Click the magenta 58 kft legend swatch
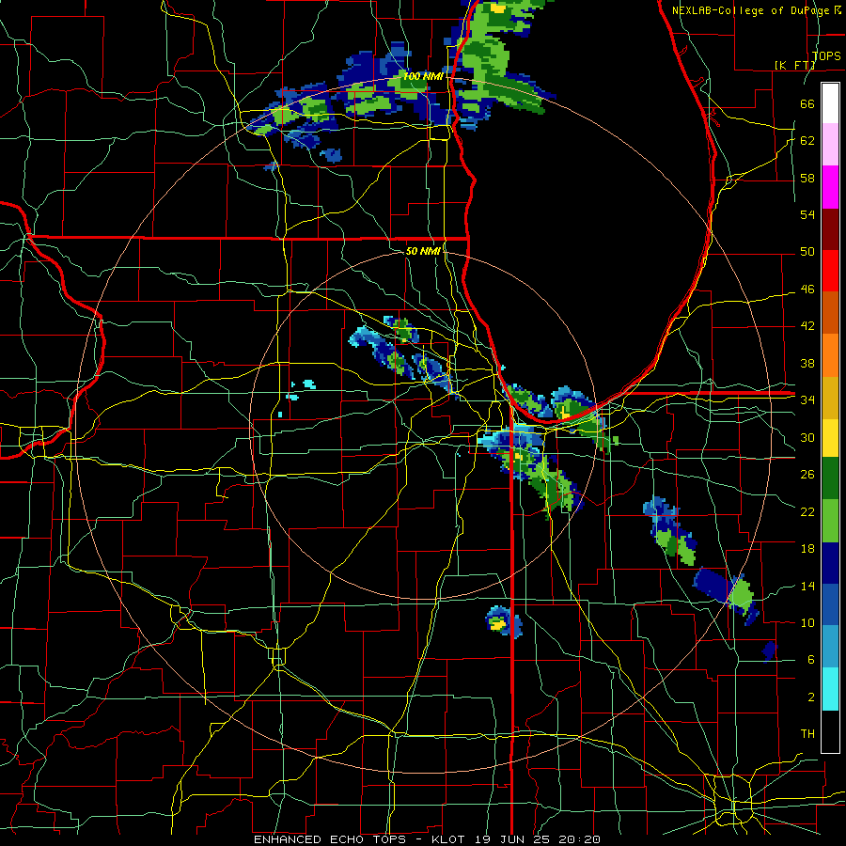 coord(830,187)
